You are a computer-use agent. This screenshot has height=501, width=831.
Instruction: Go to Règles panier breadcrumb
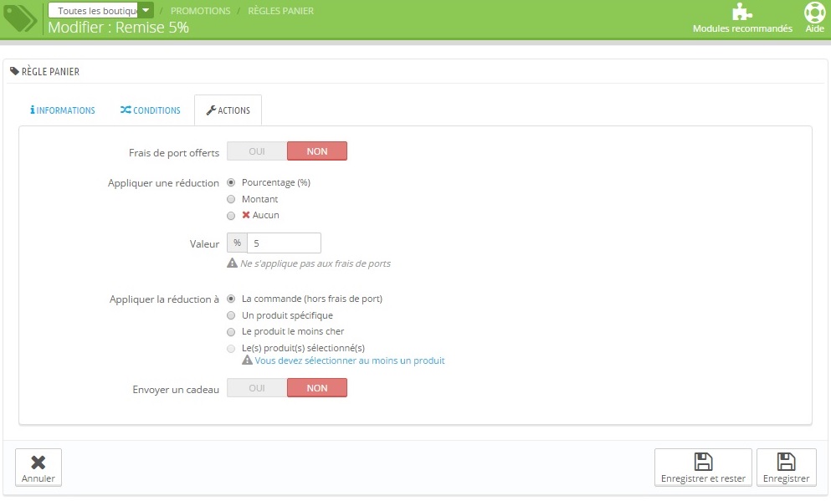pyautogui.click(x=281, y=11)
